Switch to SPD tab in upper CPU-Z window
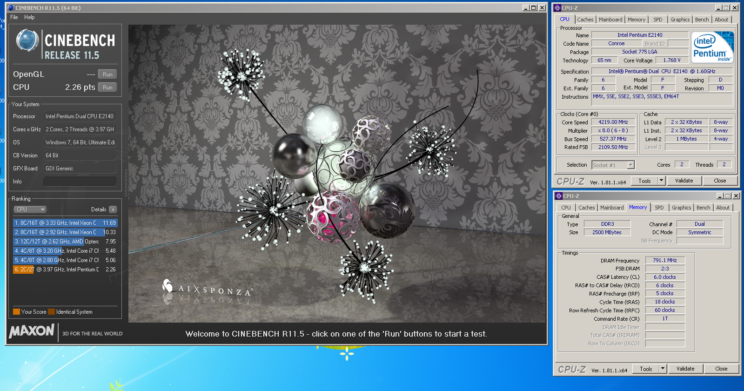Viewport: 744px width, 391px height. coord(657,20)
